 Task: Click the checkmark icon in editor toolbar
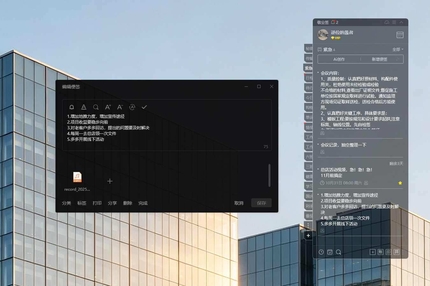coord(144,107)
